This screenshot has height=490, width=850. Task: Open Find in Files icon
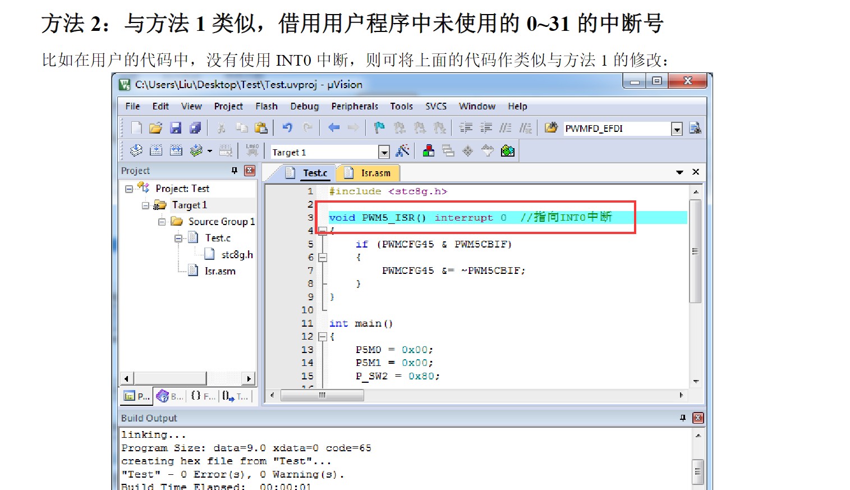point(551,128)
